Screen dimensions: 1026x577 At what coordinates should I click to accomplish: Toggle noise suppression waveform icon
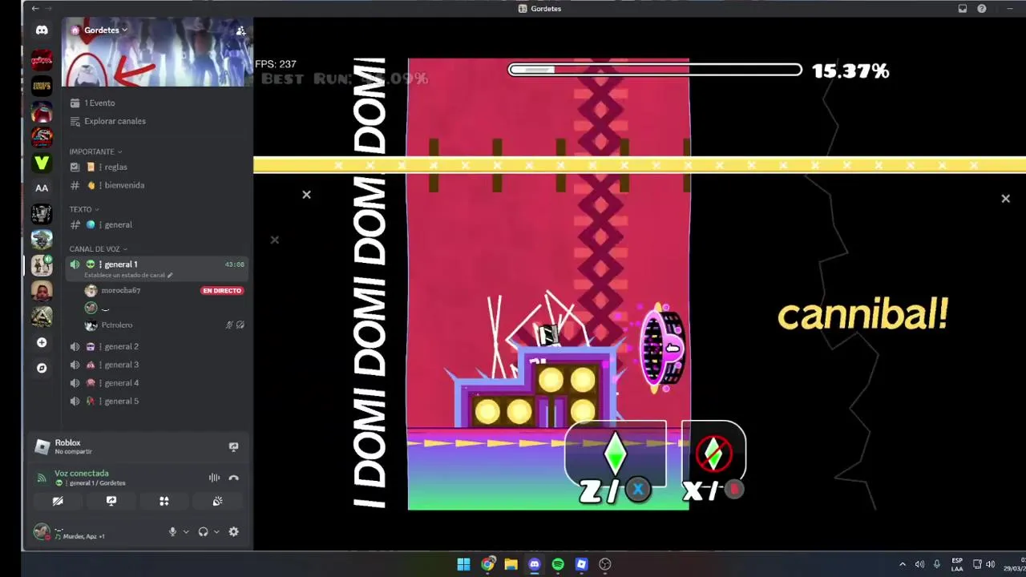coord(214,478)
